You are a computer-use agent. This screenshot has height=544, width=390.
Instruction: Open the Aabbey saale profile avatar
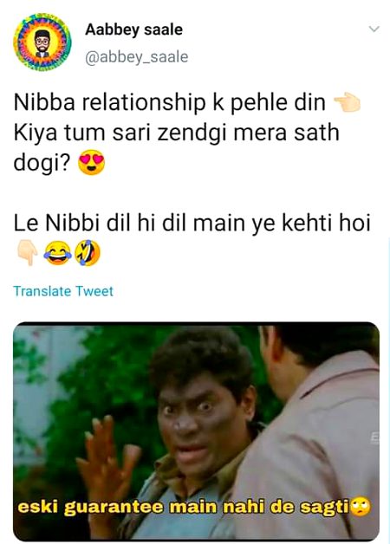click(42, 42)
